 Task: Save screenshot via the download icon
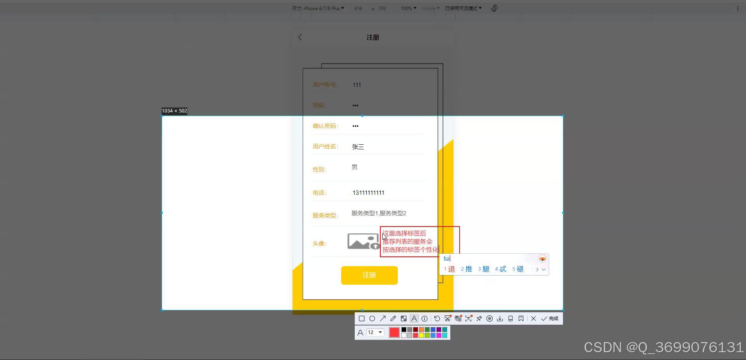(x=500, y=318)
